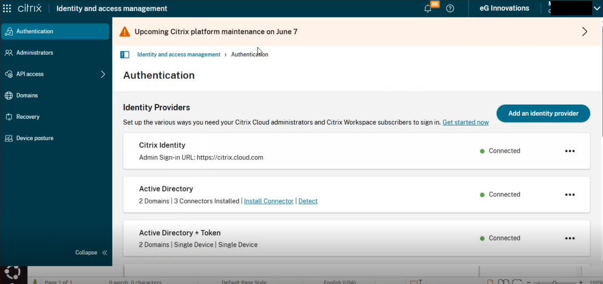Click the Get started now link
The width and height of the screenshot is (603, 284).
pos(465,123)
